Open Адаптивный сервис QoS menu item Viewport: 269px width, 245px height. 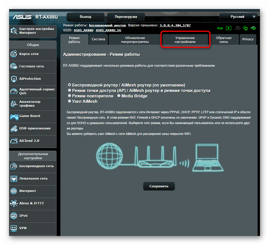pos(33,91)
